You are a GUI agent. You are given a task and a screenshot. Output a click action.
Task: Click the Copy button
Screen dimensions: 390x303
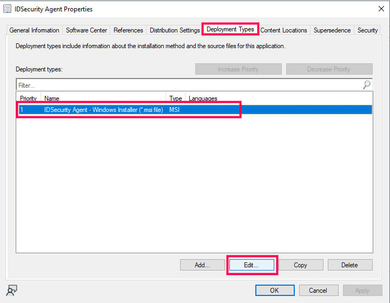301,265
